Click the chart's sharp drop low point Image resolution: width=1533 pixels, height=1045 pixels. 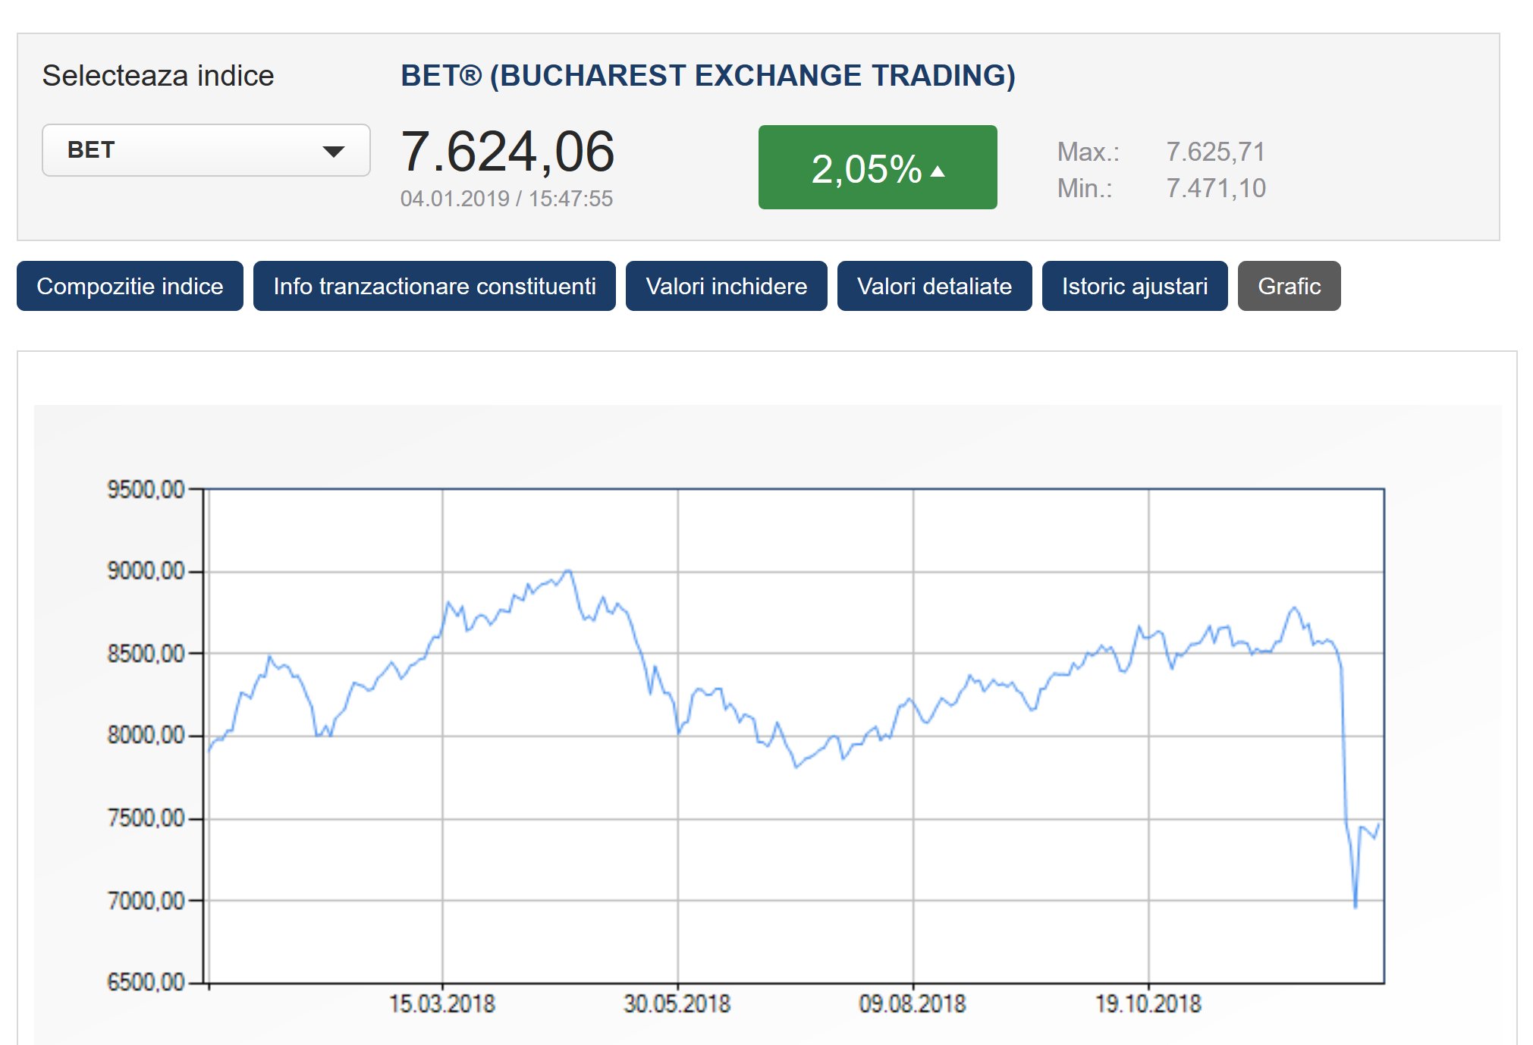click(x=1356, y=905)
